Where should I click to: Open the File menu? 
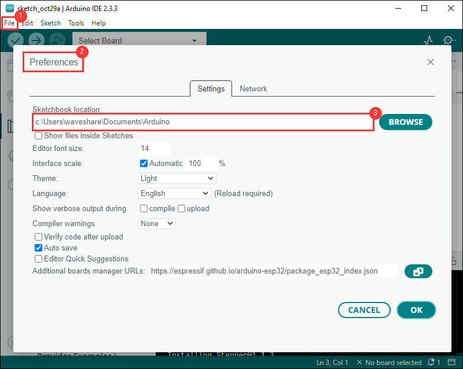[x=9, y=23]
